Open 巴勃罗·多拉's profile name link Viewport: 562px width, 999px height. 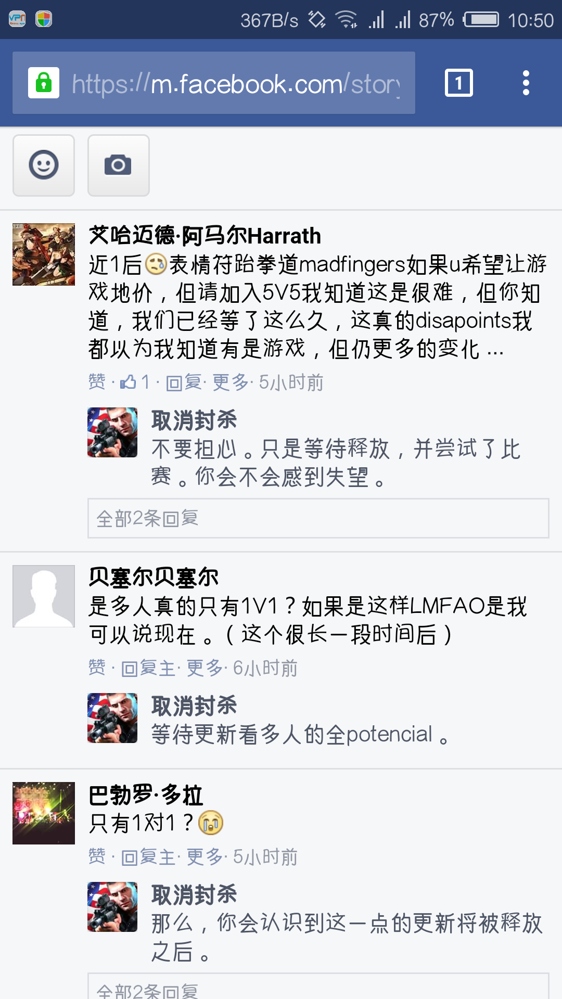coord(146,795)
